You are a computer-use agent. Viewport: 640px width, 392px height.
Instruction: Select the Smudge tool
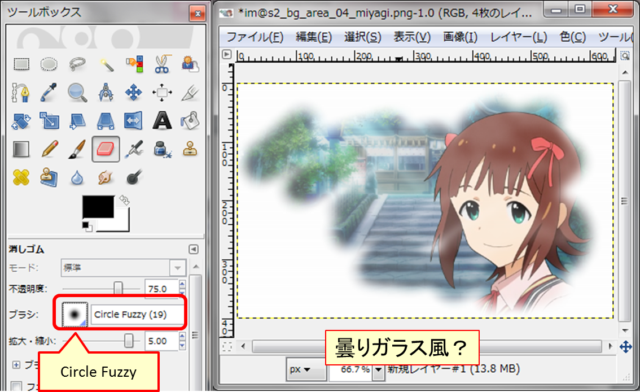(x=106, y=177)
